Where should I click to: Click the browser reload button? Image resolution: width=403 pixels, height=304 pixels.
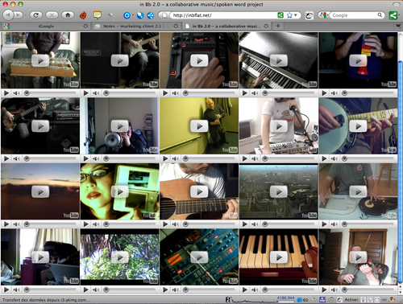(x=35, y=15)
